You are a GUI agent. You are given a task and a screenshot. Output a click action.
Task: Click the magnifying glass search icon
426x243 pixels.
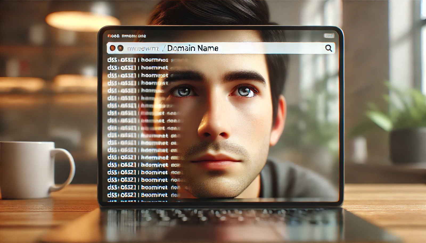click(329, 48)
